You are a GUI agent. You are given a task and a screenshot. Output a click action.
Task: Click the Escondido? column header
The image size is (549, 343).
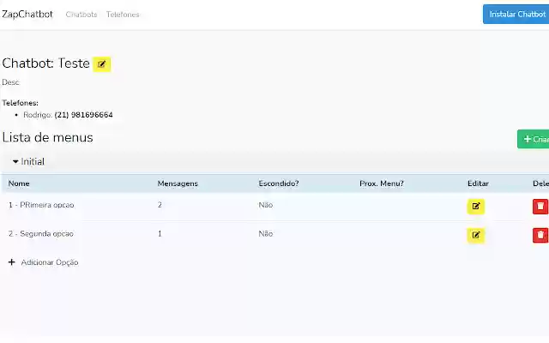click(279, 184)
